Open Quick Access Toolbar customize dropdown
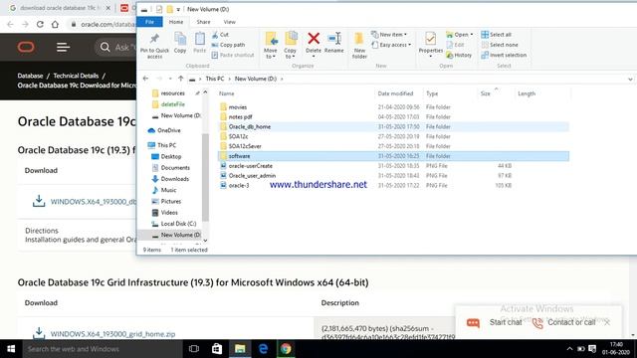The width and height of the screenshot is (637, 358). (178, 9)
